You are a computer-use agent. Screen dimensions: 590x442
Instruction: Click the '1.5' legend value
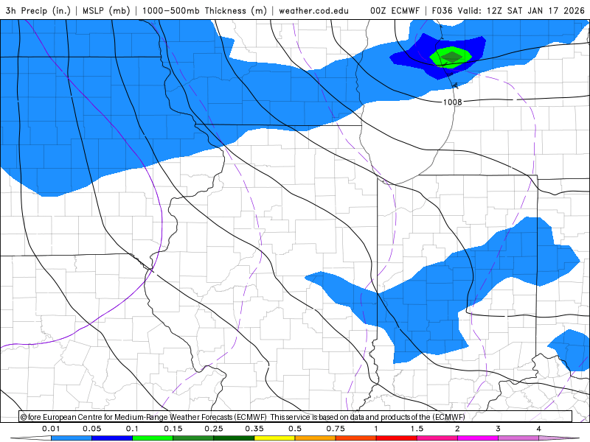point(417,429)
